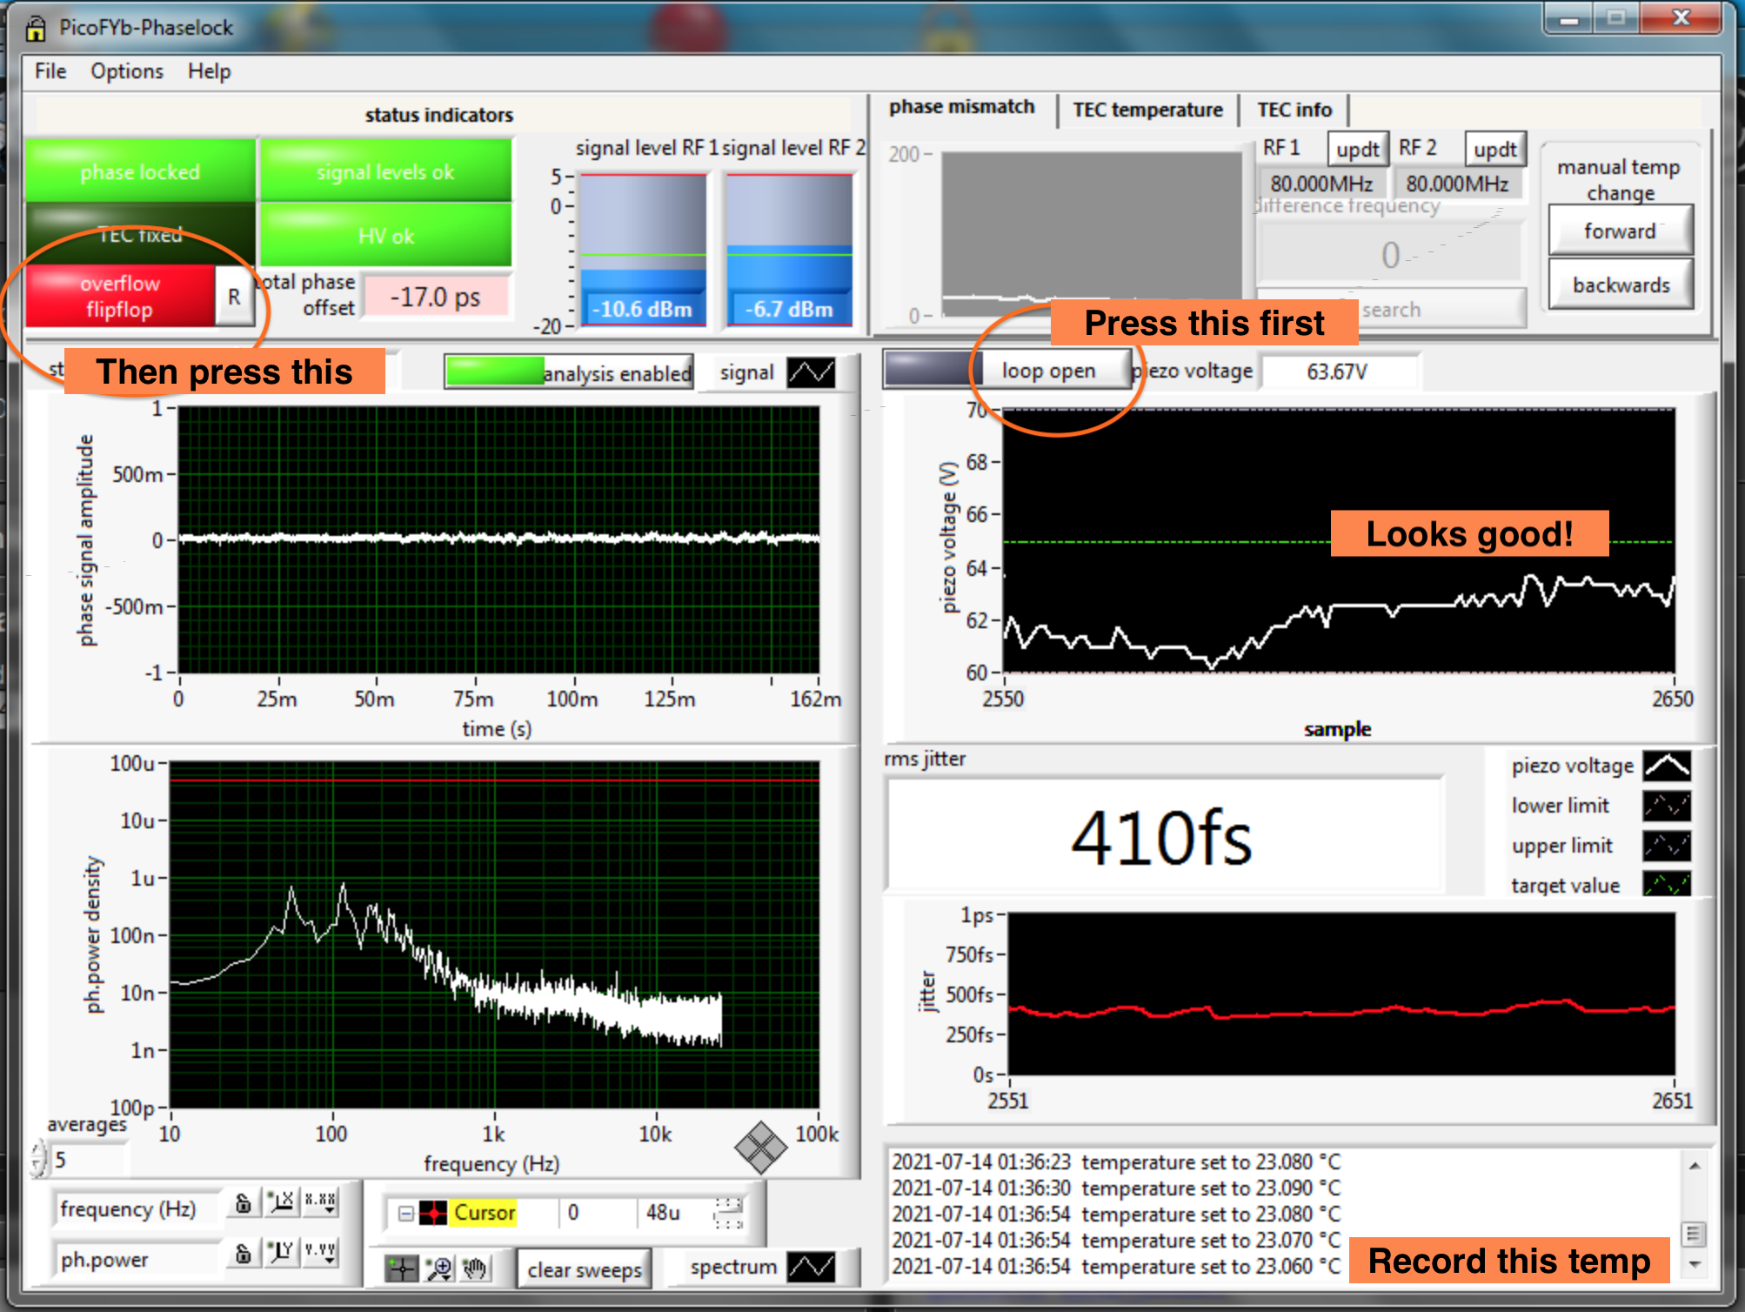Toggle the loop open switch
This screenshot has height=1312, width=1745.
pyautogui.click(x=1007, y=370)
